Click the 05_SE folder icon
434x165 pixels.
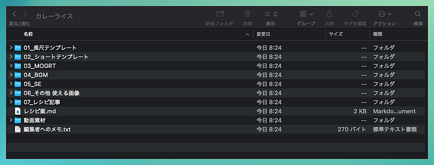pyautogui.click(x=18, y=84)
